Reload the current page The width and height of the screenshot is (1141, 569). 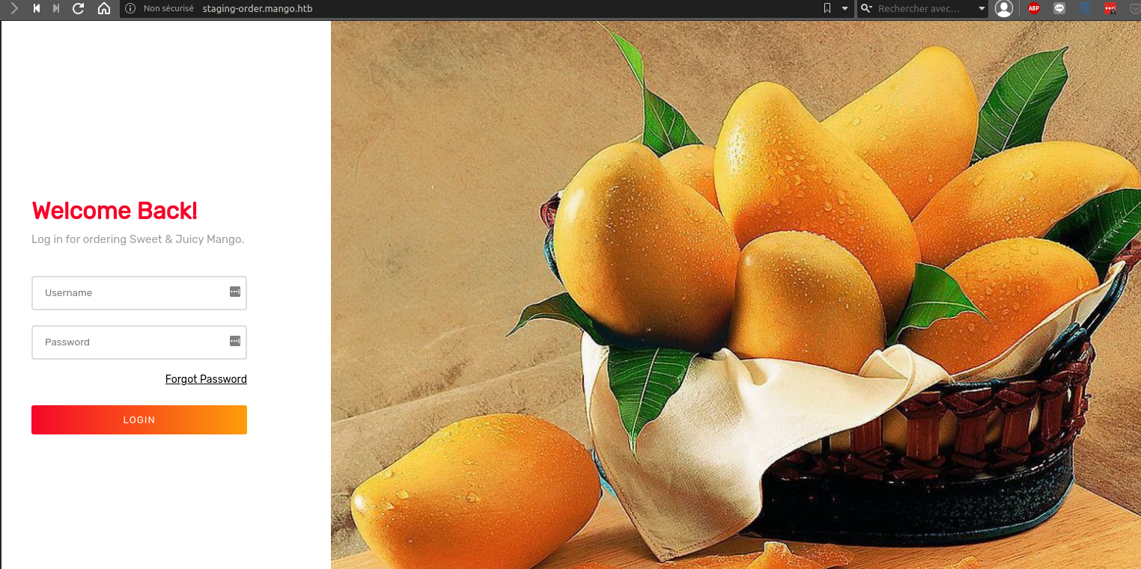79,9
